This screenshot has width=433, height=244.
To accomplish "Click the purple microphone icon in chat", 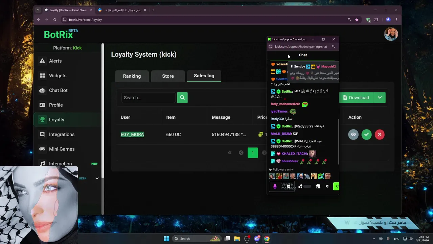I will [275, 186].
